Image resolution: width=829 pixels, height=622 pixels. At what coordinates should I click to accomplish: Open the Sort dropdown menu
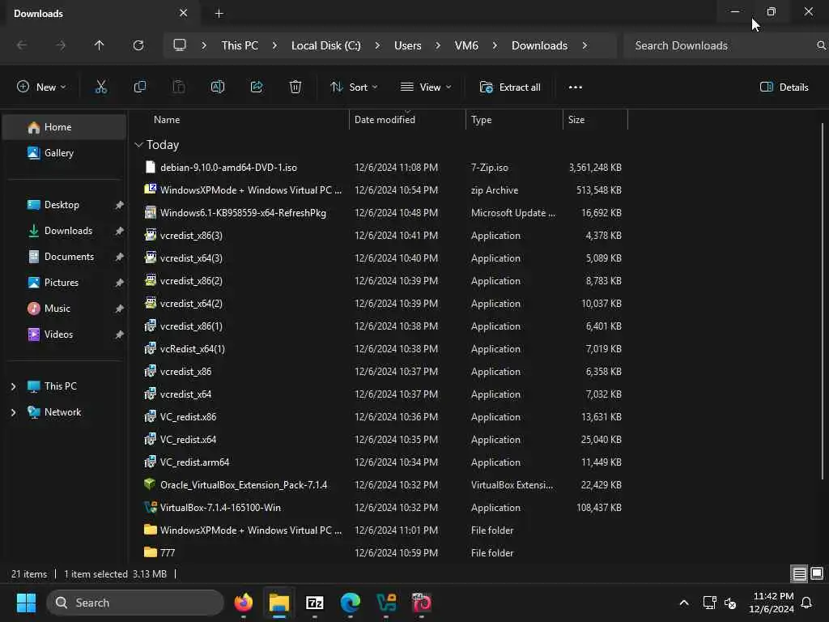pos(353,87)
